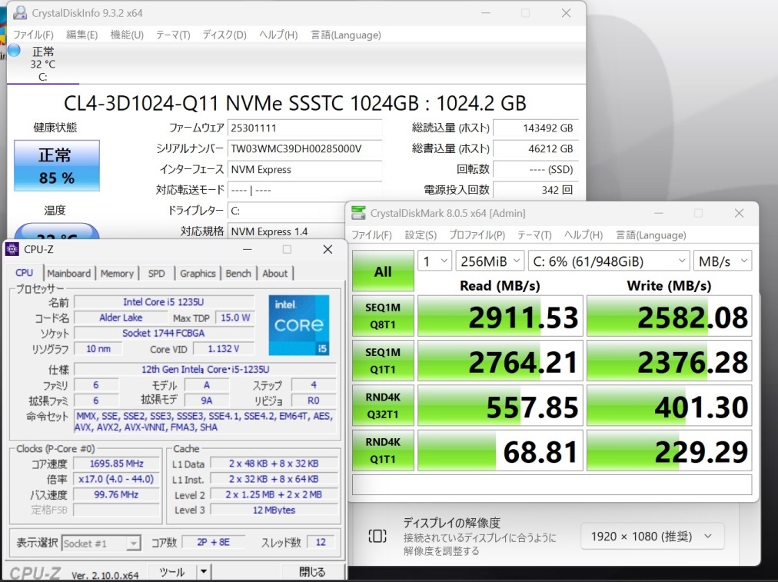Click the CrystalDiskMark app icon in title bar
The height and width of the screenshot is (582, 778).
358,213
